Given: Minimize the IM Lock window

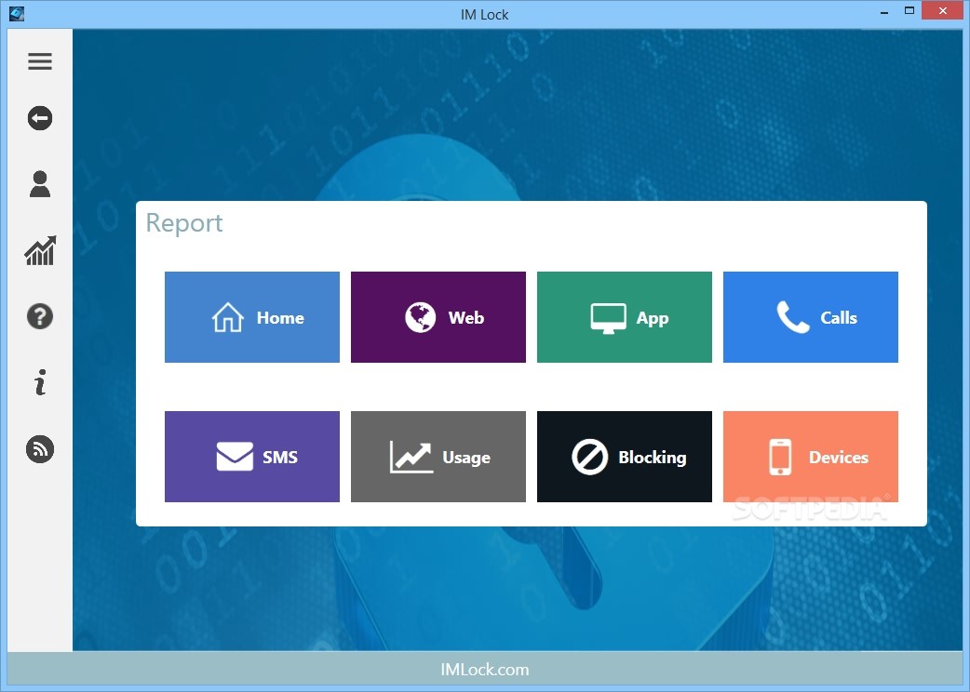Looking at the screenshot, I should (884, 12).
